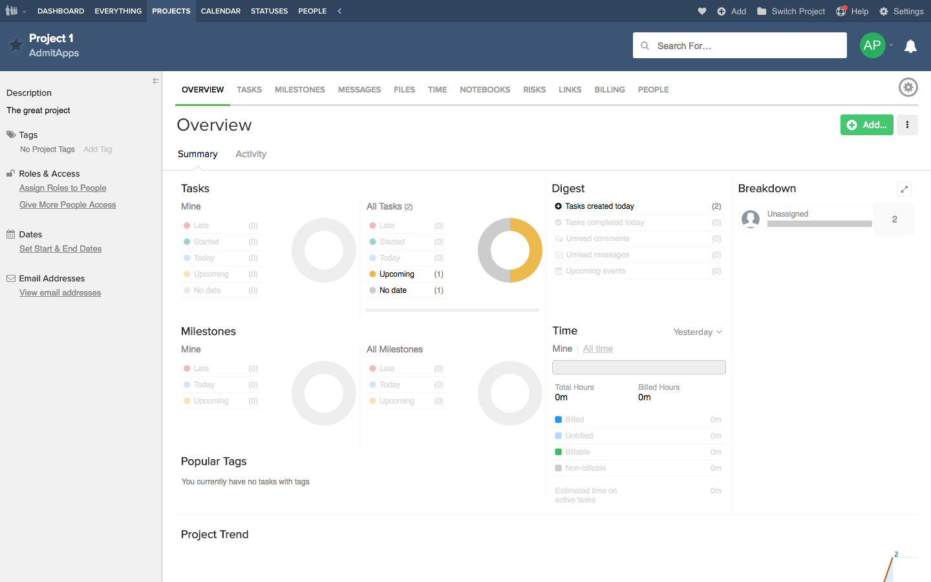The width and height of the screenshot is (931, 582).
Task: Open the project settings gear
Action: [x=908, y=87]
